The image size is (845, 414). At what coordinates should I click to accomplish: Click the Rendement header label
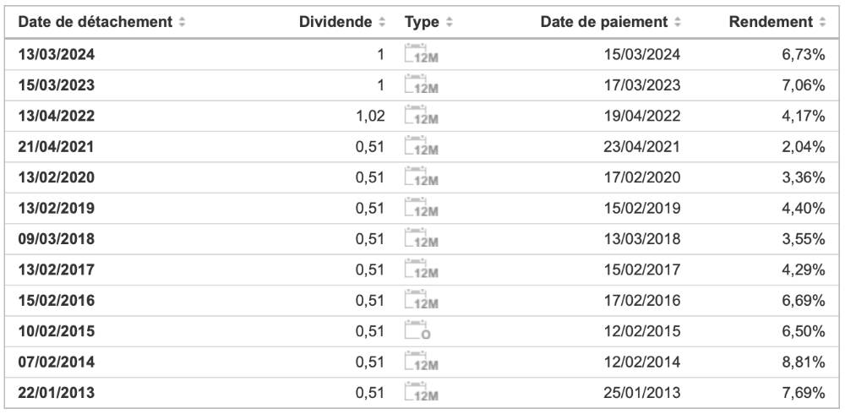[x=770, y=21]
